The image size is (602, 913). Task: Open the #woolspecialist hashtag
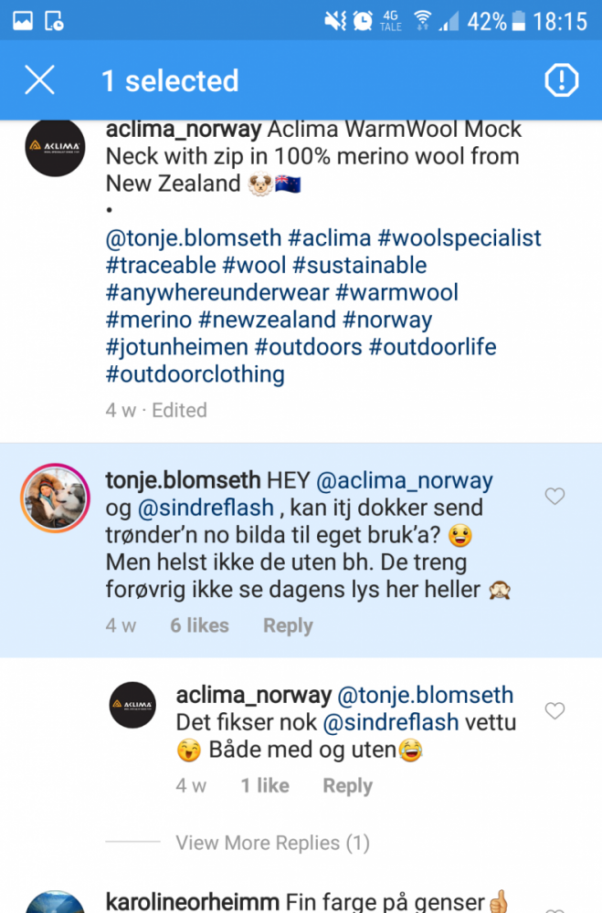pyautogui.click(x=459, y=238)
